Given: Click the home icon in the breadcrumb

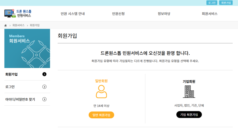Looking at the screenshot, I should tap(5, 25).
